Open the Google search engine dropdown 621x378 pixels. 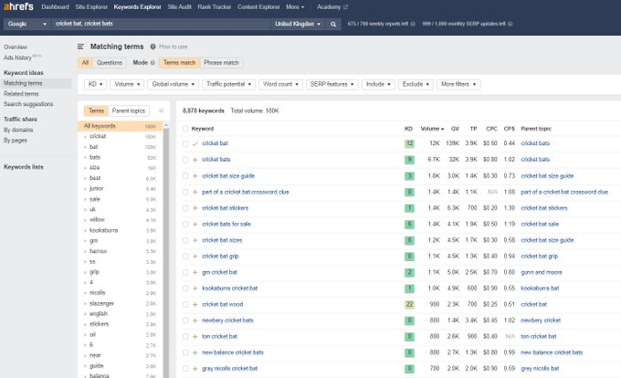(x=26, y=24)
